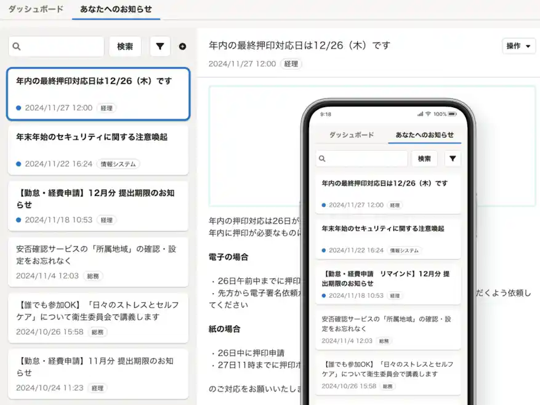Click the 検索 search button
Image resolution: width=540 pixels, height=405 pixels.
pos(125,46)
